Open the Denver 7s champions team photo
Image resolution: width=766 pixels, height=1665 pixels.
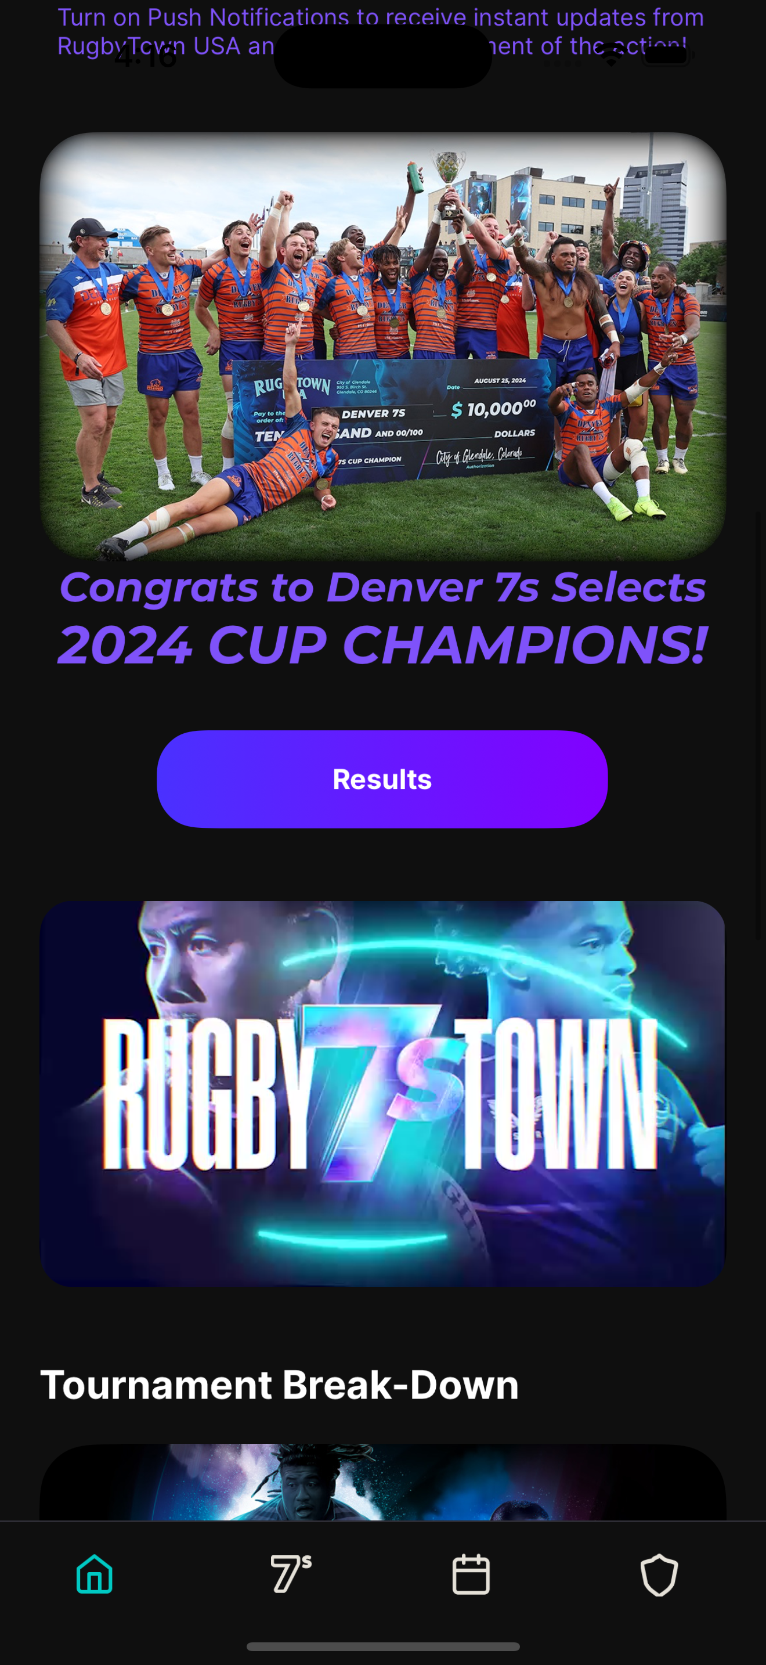click(383, 346)
